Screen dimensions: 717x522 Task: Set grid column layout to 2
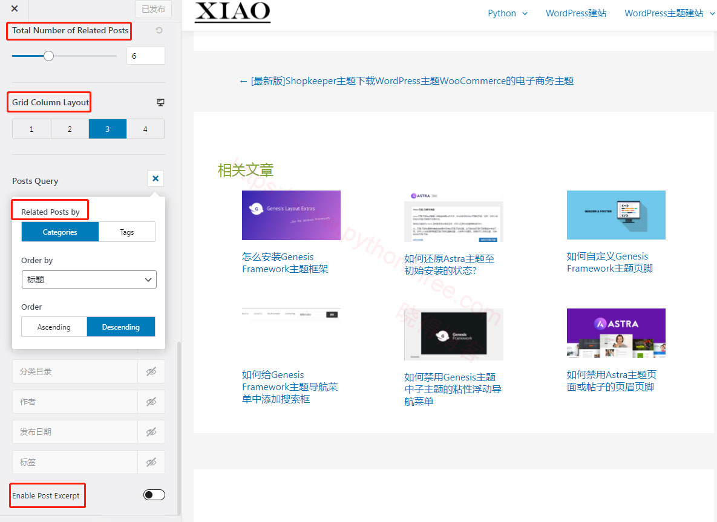70,129
